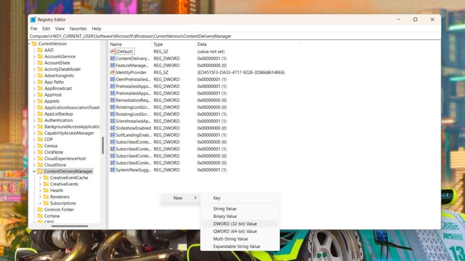Choose Multi-String Value from the submenu
This screenshot has width=465, height=261.
pyautogui.click(x=240, y=239)
